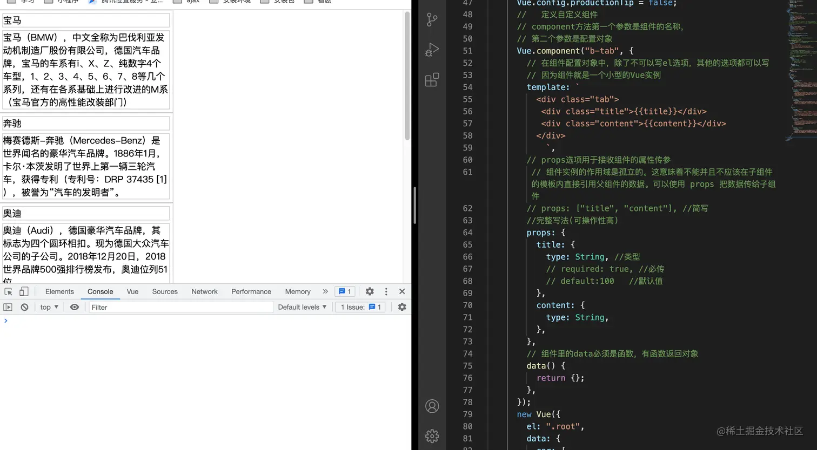Click the "1 Issue:" button in console toolbar
Screen dimensions: 817x450
click(361, 307)
